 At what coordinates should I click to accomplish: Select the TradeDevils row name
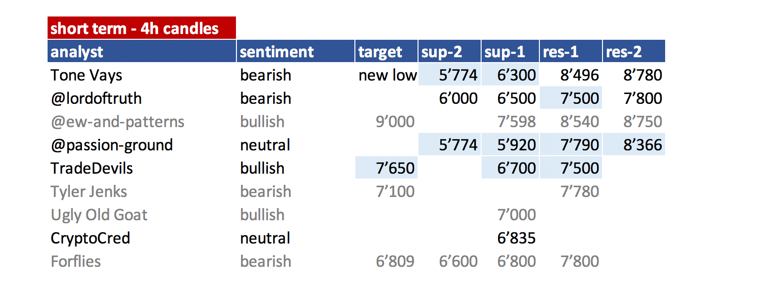[92, 168]
